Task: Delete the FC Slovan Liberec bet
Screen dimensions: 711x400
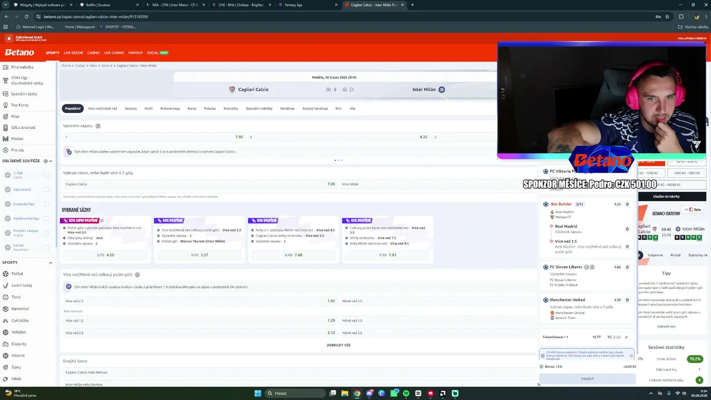Action: click(x=627, y=267)
